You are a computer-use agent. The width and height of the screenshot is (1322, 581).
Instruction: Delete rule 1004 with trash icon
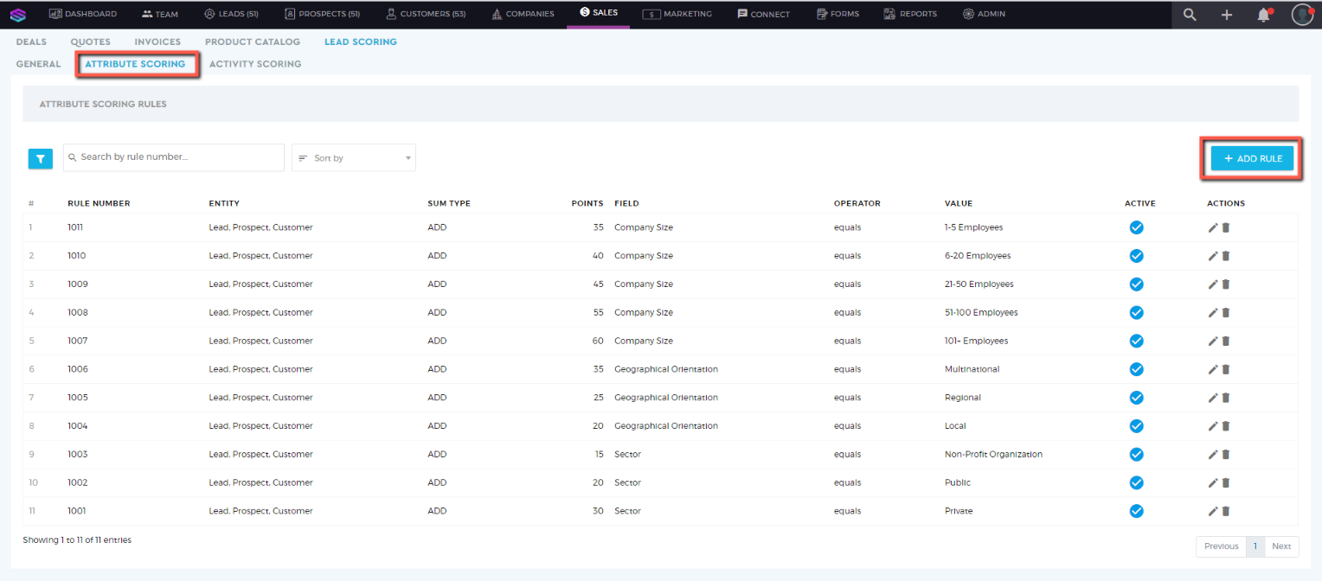1226,426
